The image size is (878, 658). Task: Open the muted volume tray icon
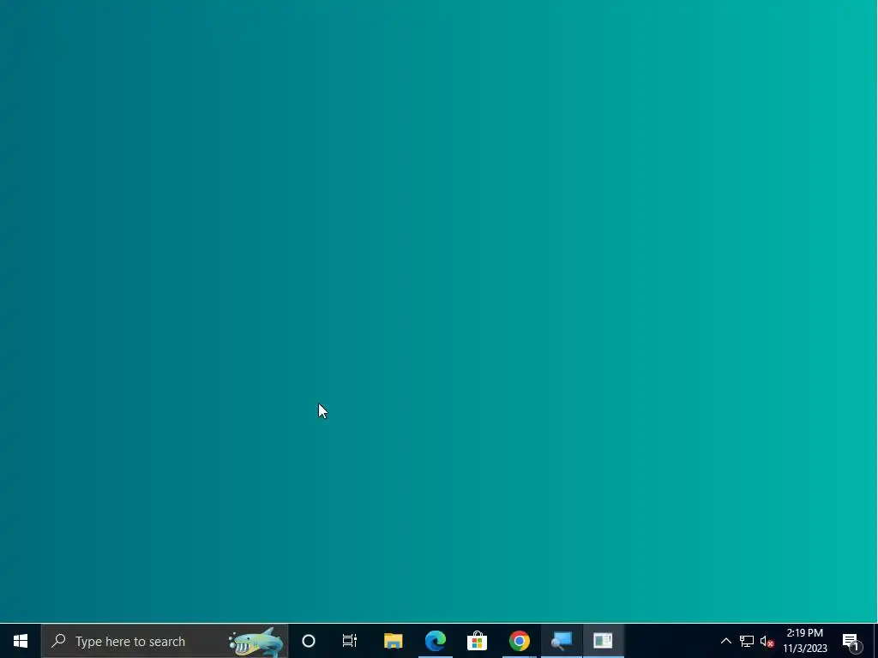767,641
